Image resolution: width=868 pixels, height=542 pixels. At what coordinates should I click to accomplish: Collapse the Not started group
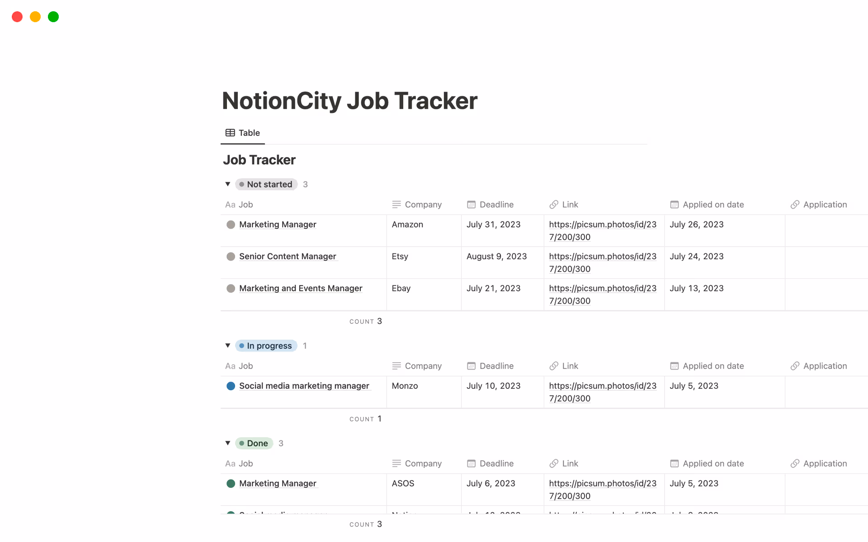(x=228, y=184)
